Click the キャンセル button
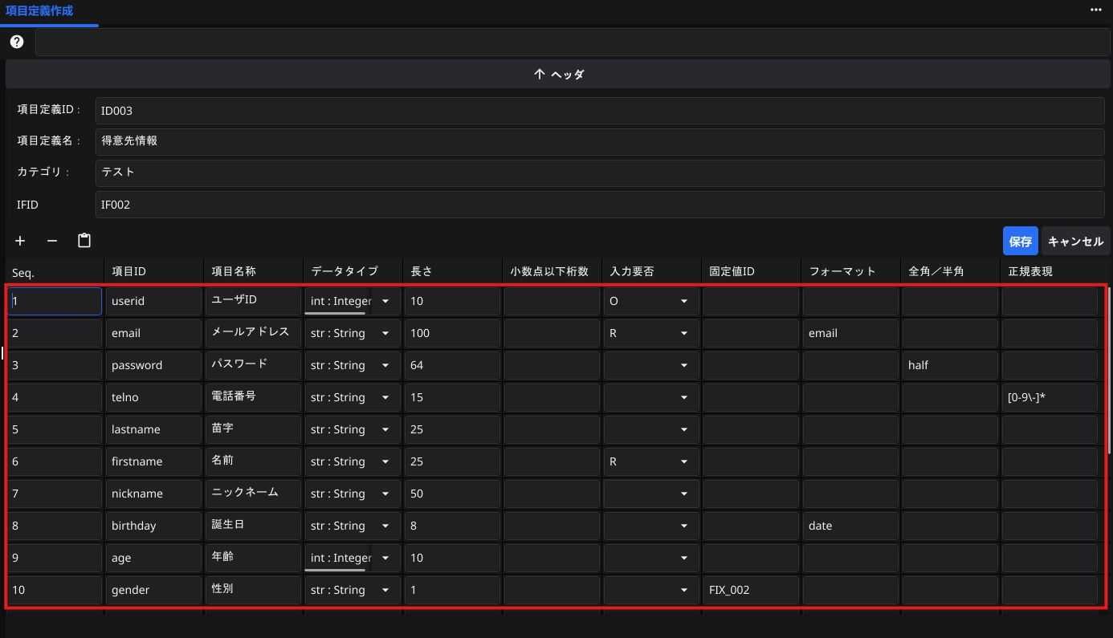 [x=1075, y=240]
